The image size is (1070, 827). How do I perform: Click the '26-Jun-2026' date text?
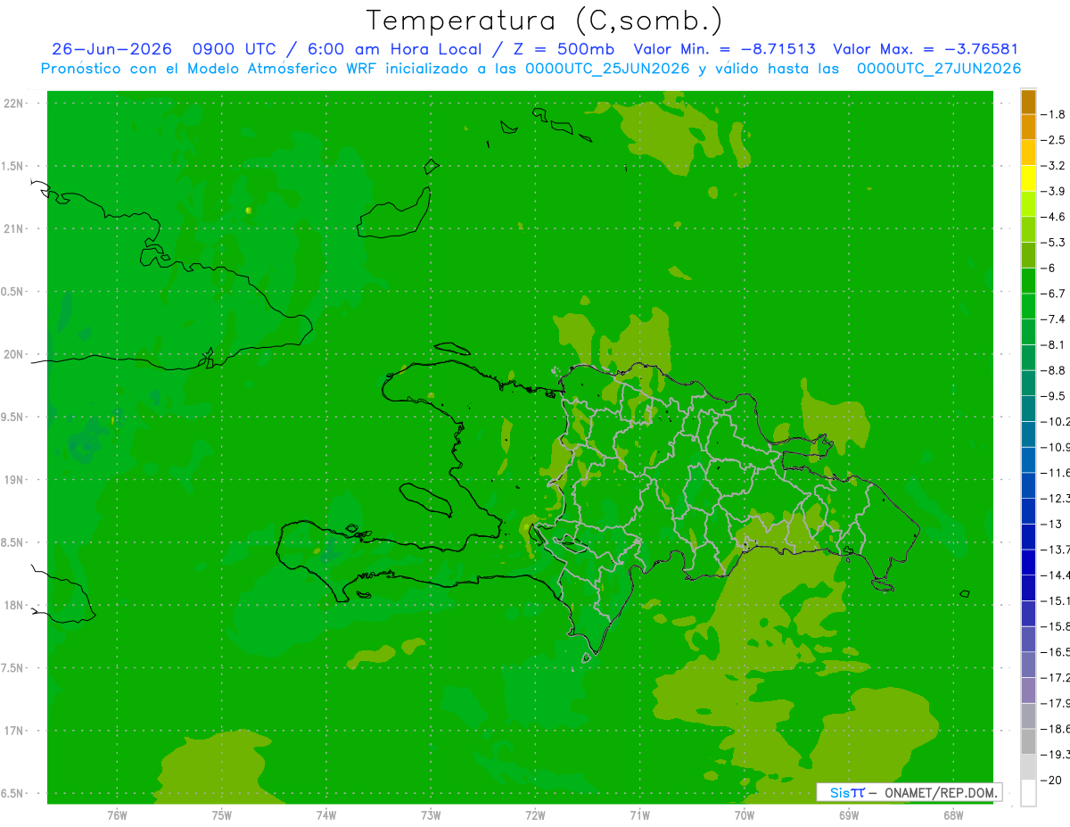click(111, 49)
